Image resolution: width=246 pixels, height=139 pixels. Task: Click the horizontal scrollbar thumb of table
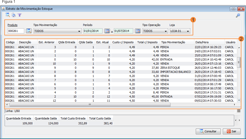coord(90,105)
